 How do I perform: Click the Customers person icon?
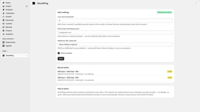3,13
